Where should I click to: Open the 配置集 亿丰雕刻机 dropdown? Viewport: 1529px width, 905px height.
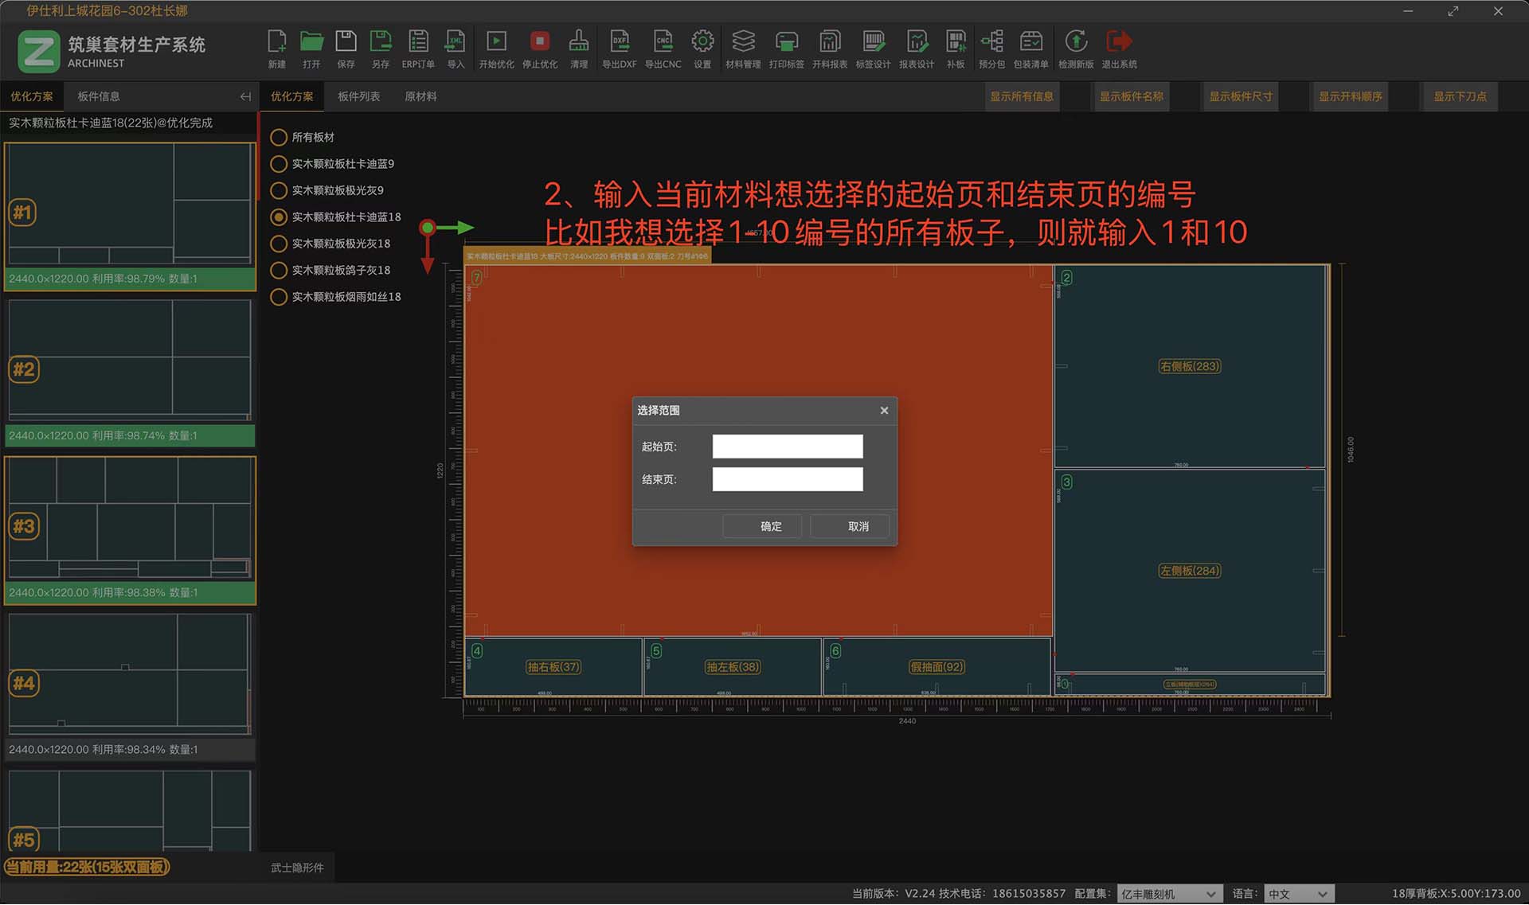tap(1169, 894)
